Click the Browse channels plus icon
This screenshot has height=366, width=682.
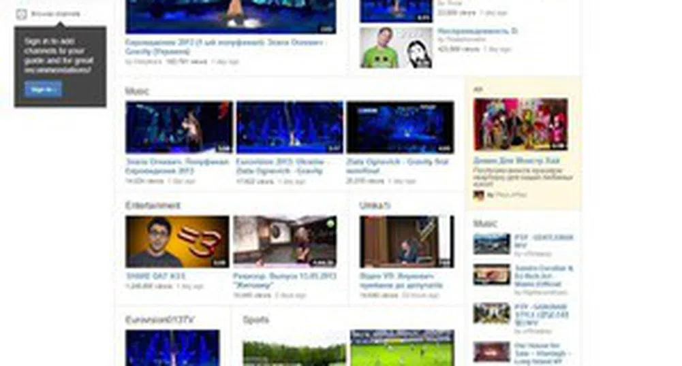[21, 14]
